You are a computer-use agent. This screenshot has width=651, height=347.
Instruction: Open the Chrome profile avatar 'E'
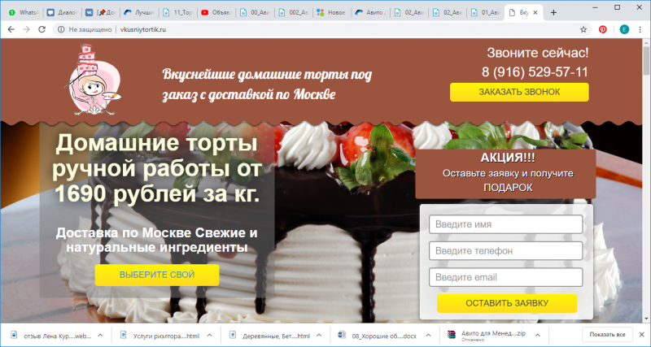pyautogui.click(x=624, y=29)
